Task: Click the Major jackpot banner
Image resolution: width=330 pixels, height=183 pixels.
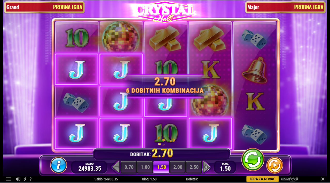Action: 285,7
